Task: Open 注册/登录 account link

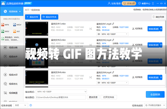Action: click(114, 4)
